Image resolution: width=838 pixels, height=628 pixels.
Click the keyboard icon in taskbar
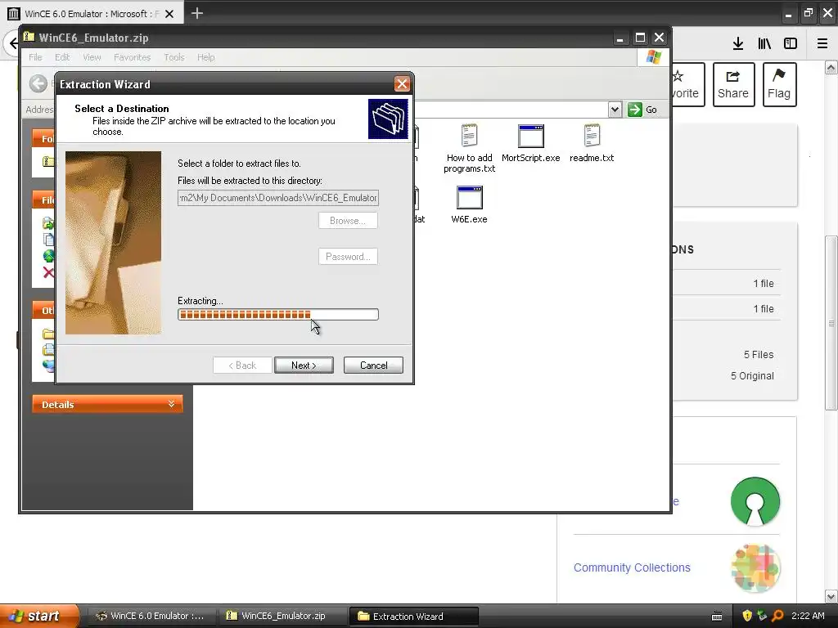pos(717,617)
